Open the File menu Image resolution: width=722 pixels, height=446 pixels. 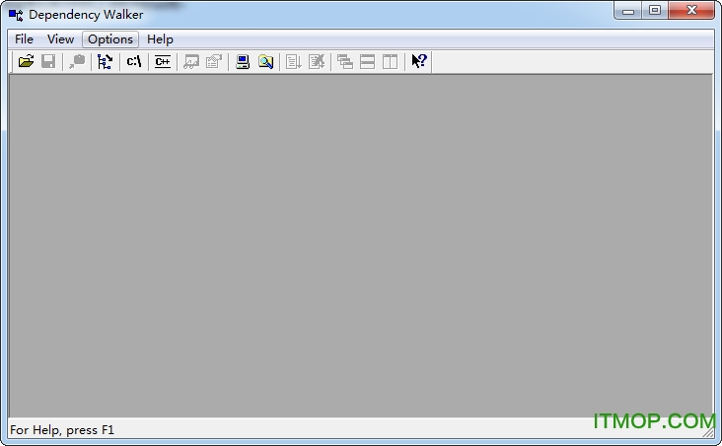[24, 39]
